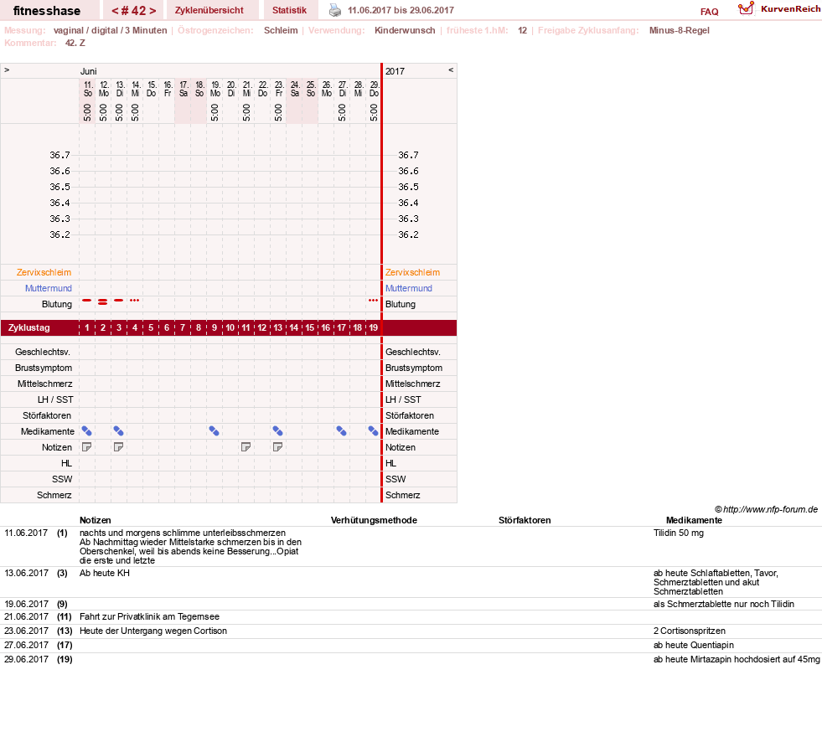
Task: Click spotting dots on 29. June
Action: click(x=373, y=300)
